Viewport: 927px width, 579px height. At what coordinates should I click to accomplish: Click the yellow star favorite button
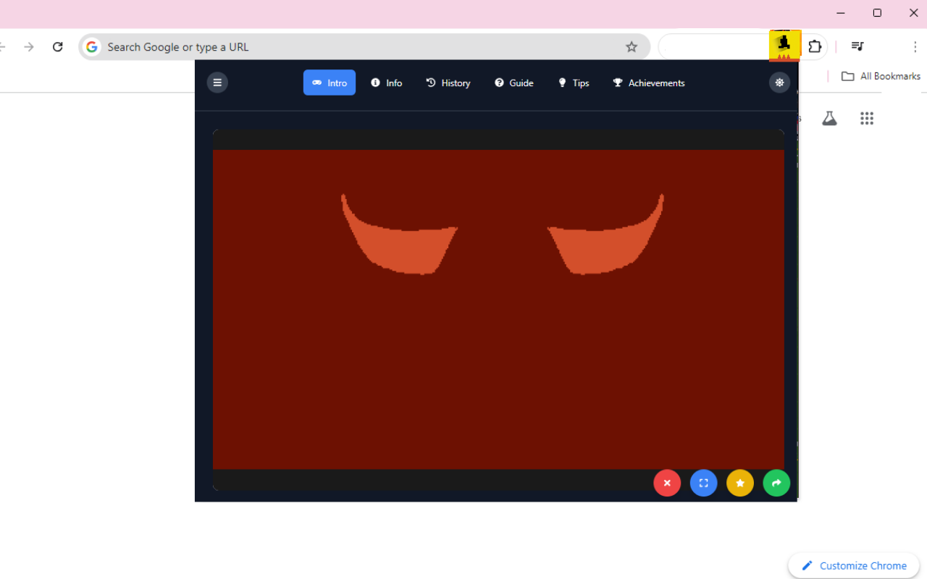pos(739,483)
